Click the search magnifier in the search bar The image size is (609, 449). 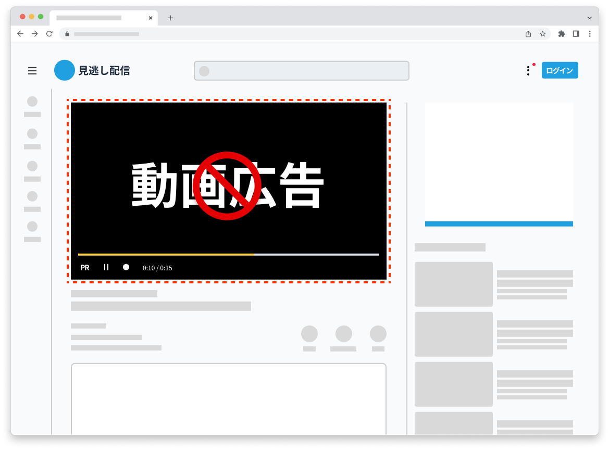[x=204, y=70]
